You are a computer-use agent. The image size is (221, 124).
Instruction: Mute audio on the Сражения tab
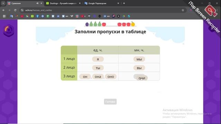click(37, 3)
